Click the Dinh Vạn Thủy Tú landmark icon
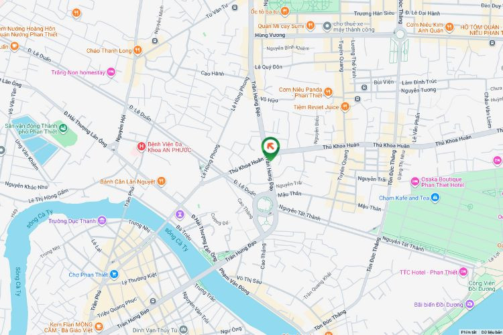 coord(183,330)
